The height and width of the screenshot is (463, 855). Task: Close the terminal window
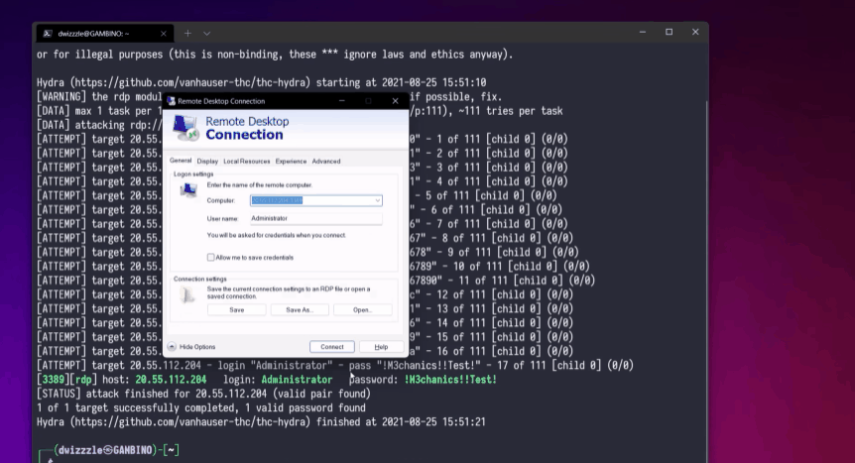(x=695, y=32)
